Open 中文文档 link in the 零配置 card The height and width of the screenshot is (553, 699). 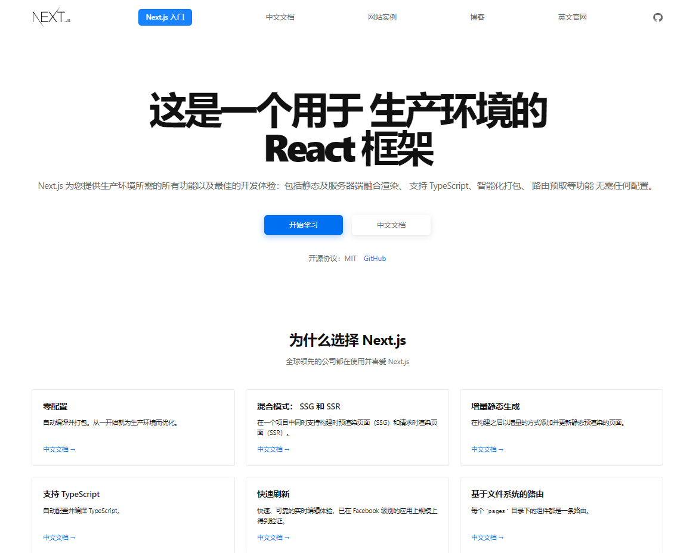(x=59, y=450)
